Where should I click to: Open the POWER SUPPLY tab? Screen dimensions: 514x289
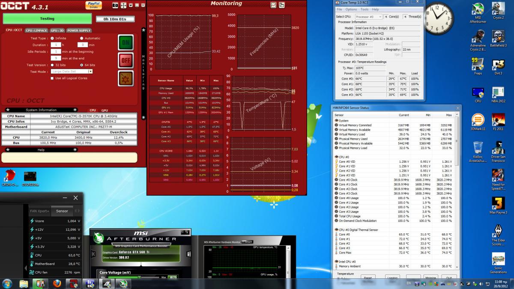click(x=79, y=30)
